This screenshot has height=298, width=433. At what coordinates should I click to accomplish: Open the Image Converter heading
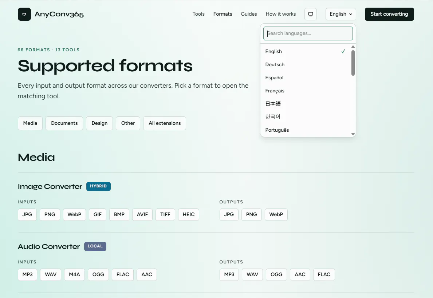(50, 187)
